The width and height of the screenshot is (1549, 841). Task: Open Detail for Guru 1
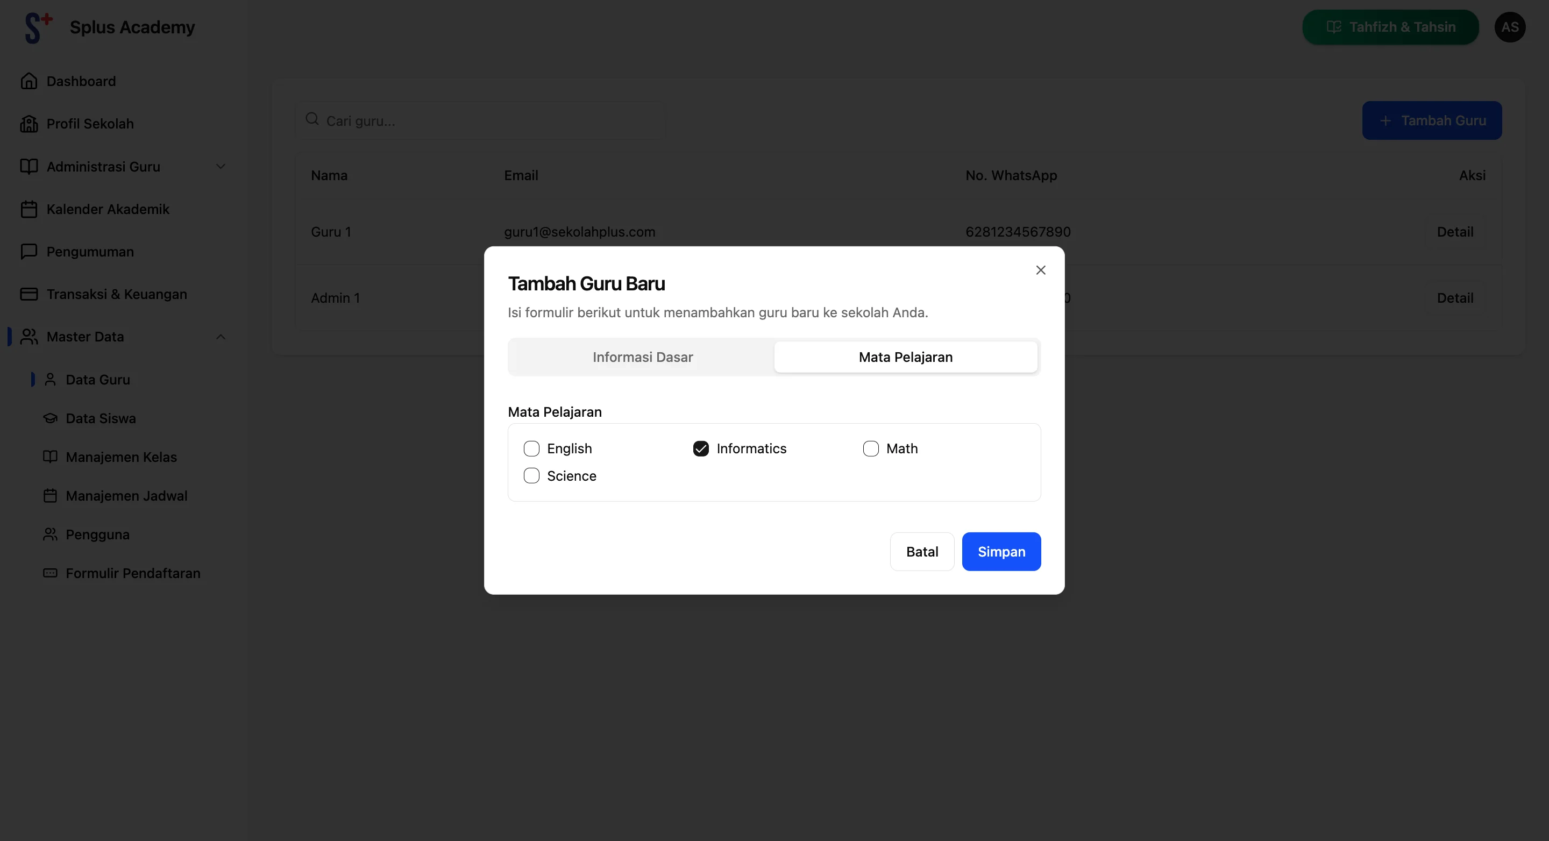tap(1454, 231)
